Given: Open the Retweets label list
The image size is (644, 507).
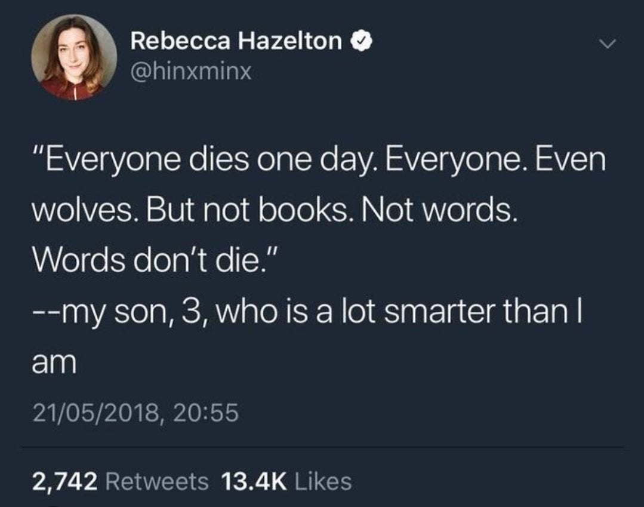Looking at the screenshot, I should pyautogui.click(x=156, y=480).
